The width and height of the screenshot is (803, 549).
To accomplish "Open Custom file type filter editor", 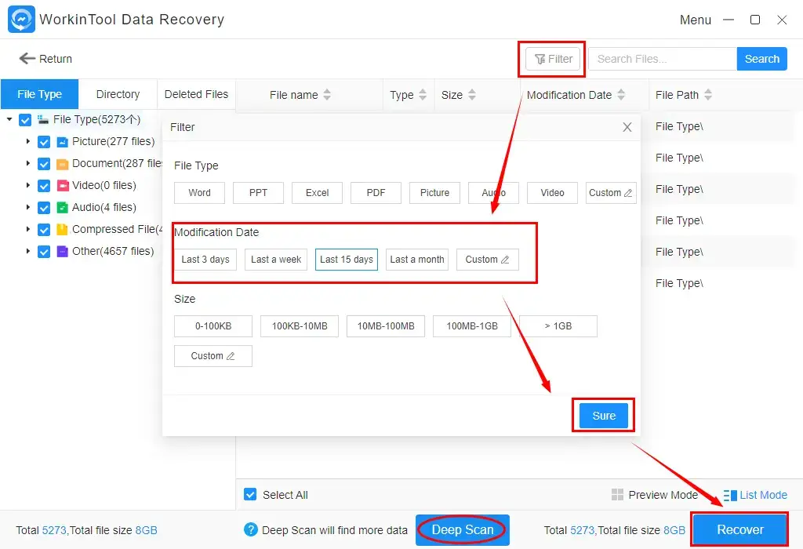I will tap(610, 193).
